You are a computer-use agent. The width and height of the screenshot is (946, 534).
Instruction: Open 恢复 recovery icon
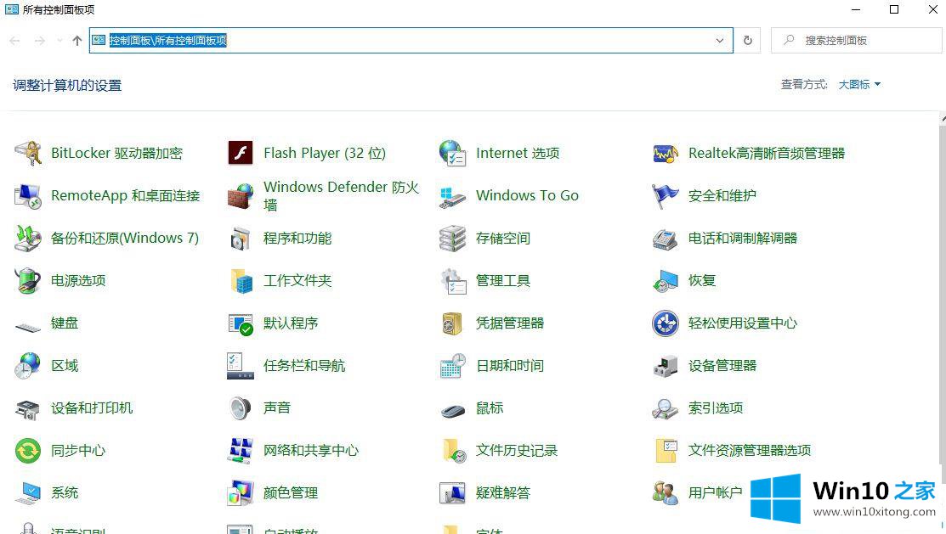665,281
